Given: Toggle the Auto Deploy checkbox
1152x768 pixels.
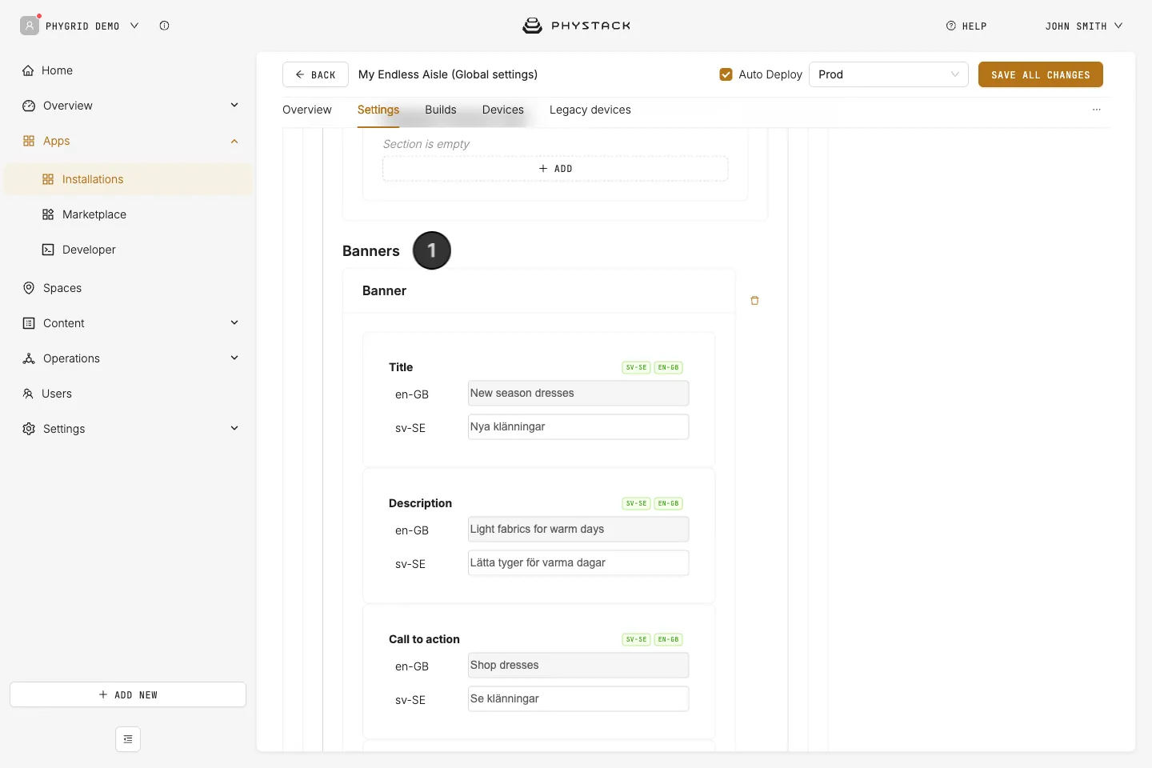Looking at the screenshot, I should click(x=726, y=74).
